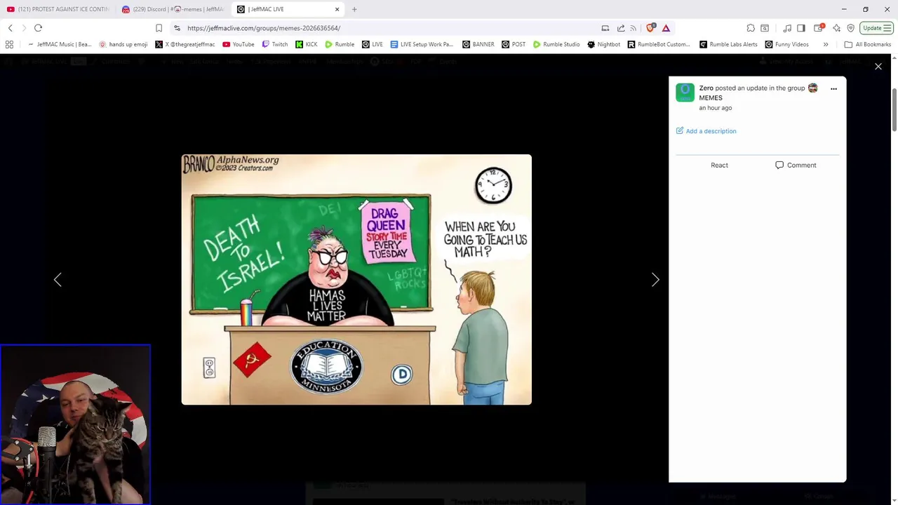The height and width of the screenshot is (505, 898).
Task: Open Zero's profile name link
Action: click(x=706, y=88)
